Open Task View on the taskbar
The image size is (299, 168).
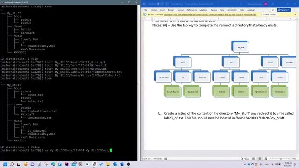[19, 164]
